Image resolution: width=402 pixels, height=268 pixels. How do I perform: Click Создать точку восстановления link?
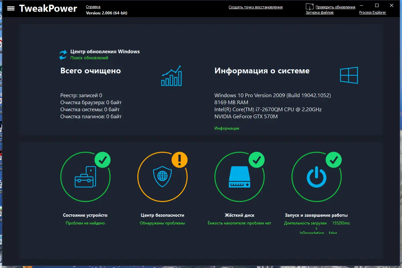point(256,7)
